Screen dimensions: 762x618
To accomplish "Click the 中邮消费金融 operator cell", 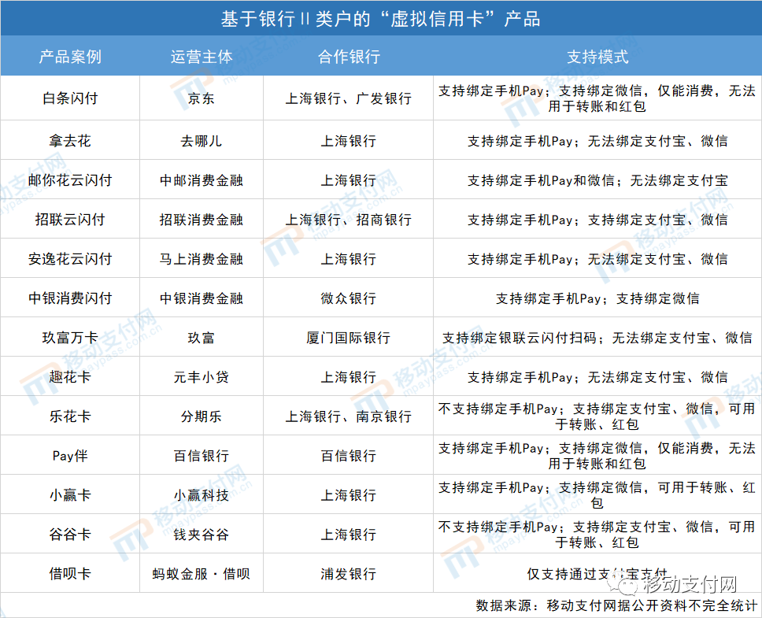I will (x=202, y=180).
